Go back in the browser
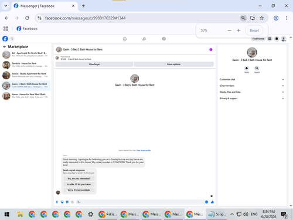293x220 pixels. (x=6, y=18)
